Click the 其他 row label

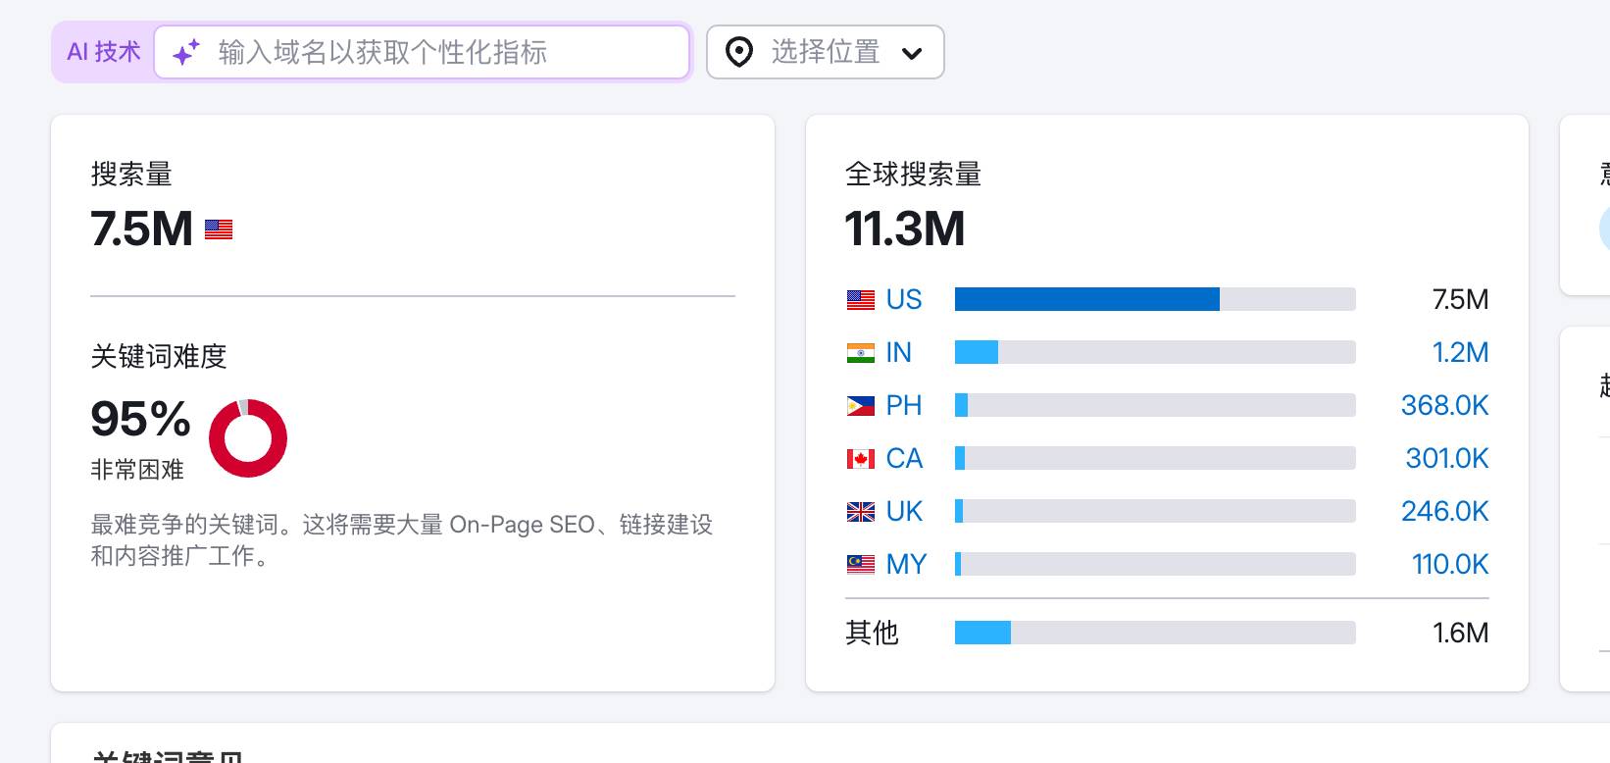click(872, 633)
